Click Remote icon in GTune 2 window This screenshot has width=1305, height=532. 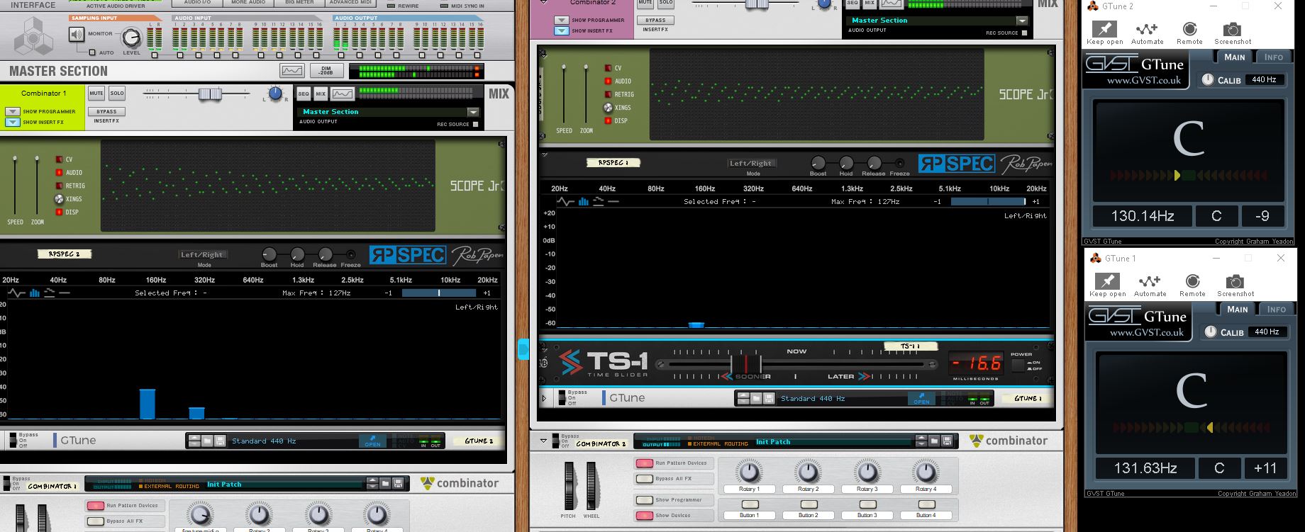pyautogui.click(x=1189, y=29)
